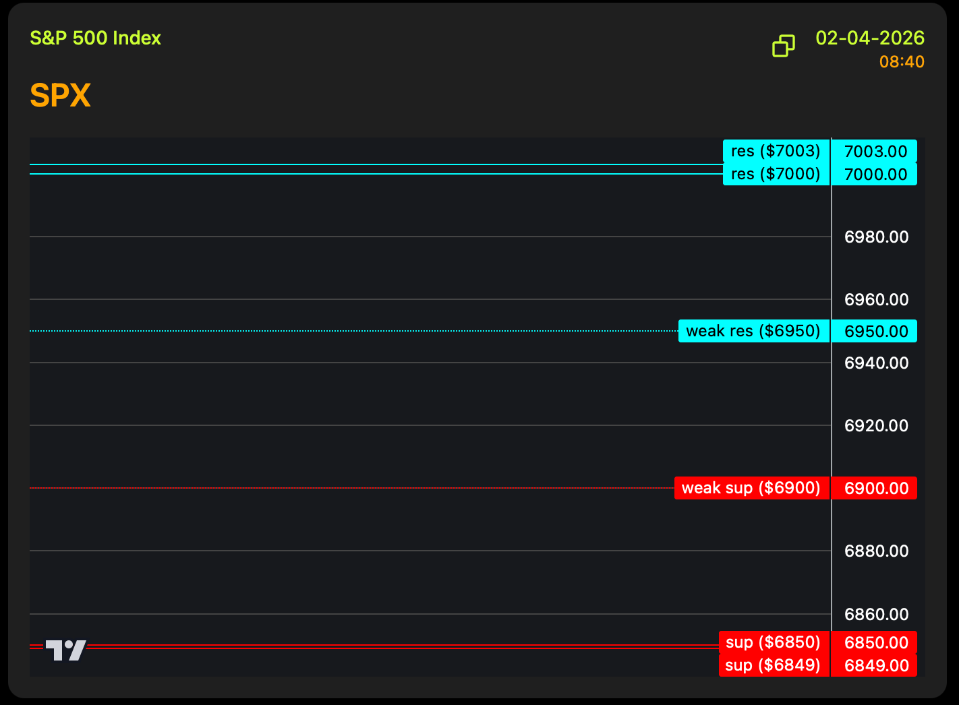This screenshot has height=705, width=959.
Task: Click the 6900.00 red price tag
Action: click(x=875, y=488)
